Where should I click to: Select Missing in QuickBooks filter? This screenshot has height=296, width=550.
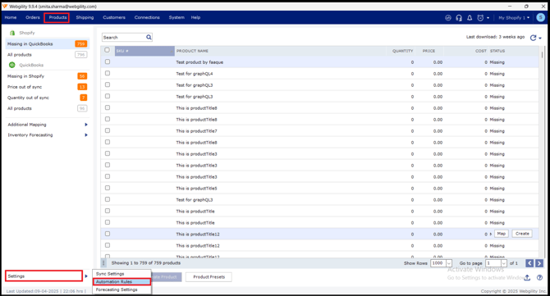[x=47, y=44]
